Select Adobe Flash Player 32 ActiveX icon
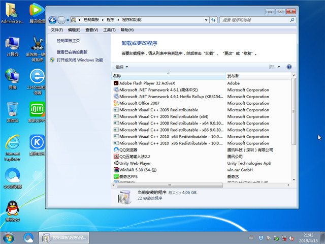The width and height of the screenshot is (325, 244). (x=116, y=83)
